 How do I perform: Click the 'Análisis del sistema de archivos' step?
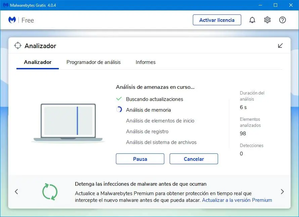coord(161,142)
